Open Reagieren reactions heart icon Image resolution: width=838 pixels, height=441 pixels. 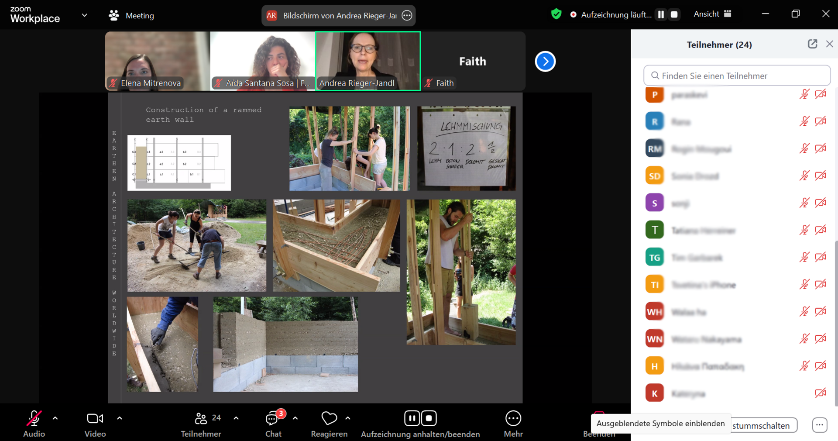329,419
